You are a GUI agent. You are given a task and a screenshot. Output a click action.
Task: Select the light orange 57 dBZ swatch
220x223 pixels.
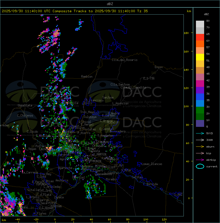[200, 51]
